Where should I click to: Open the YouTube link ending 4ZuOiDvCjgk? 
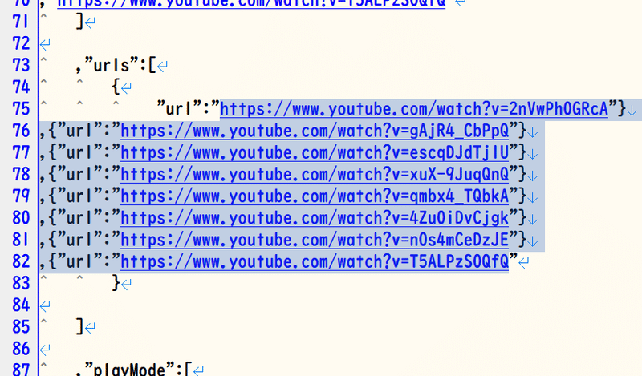[x=315, y=218]
